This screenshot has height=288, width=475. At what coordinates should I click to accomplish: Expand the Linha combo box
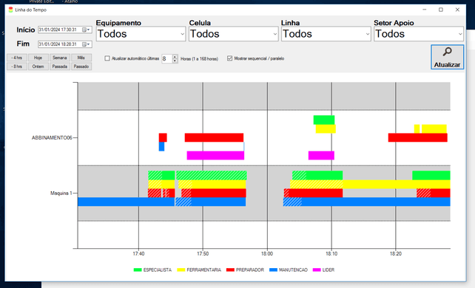pos(326,34)
